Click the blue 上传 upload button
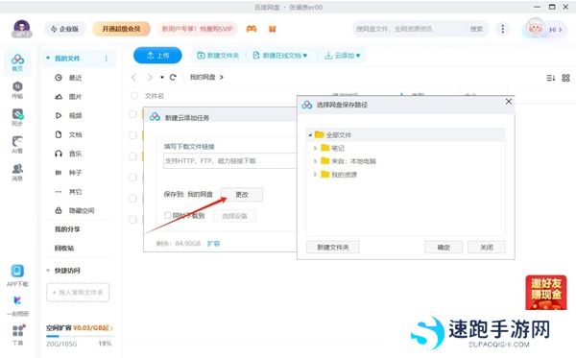This screenshot has height=358, width=576. coord(157,56)
